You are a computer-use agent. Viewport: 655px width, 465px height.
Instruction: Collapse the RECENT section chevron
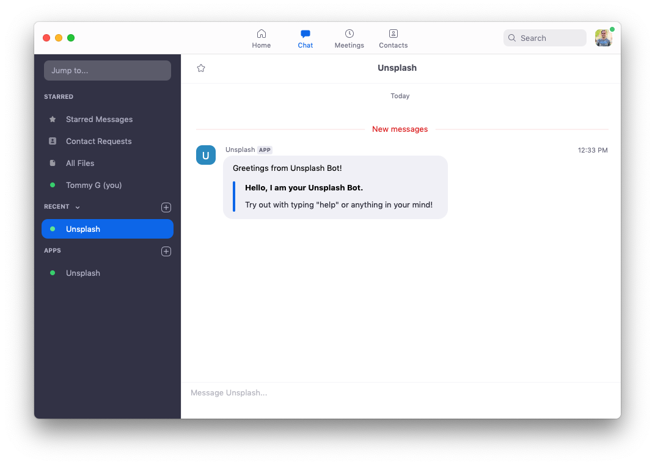[77, 207]
